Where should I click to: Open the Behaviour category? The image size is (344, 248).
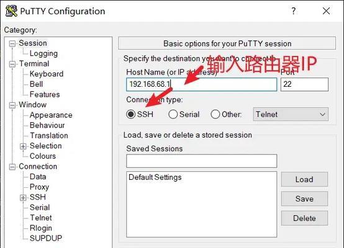[x=47, y=125]
